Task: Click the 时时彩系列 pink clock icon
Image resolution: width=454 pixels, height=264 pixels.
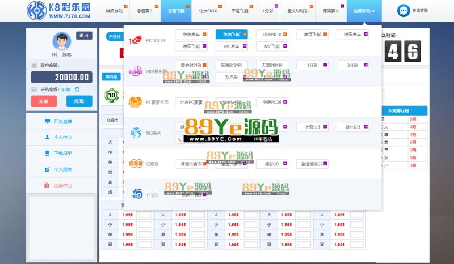Action: (136, 71)
